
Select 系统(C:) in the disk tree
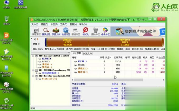[47, 64]
